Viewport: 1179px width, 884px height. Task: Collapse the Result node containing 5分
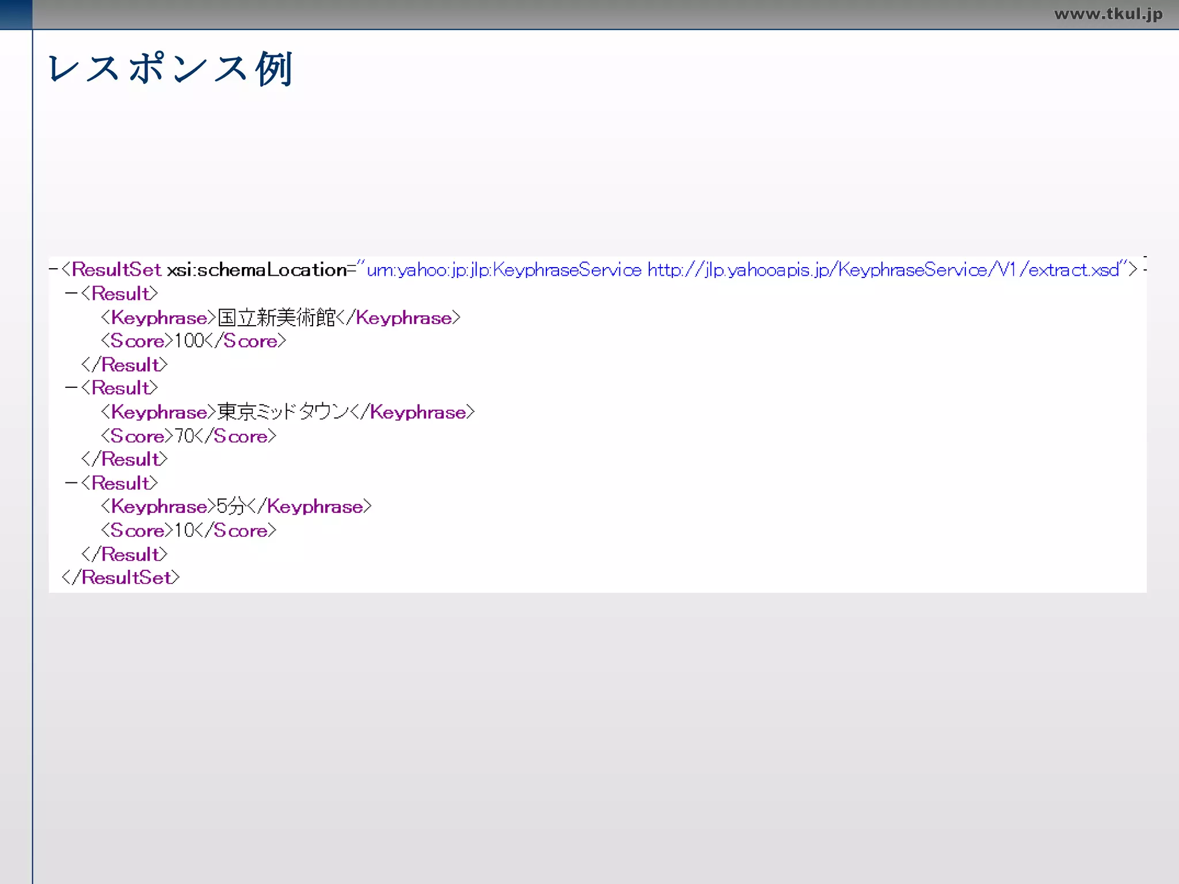tap(71, 483)
